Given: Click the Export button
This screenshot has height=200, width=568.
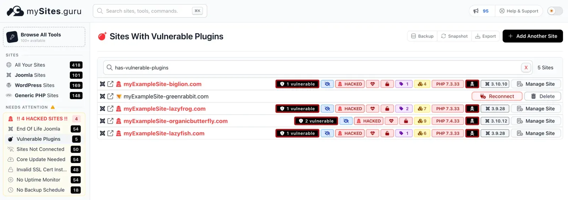Looking at the screenshot, I should coord(486,36).
